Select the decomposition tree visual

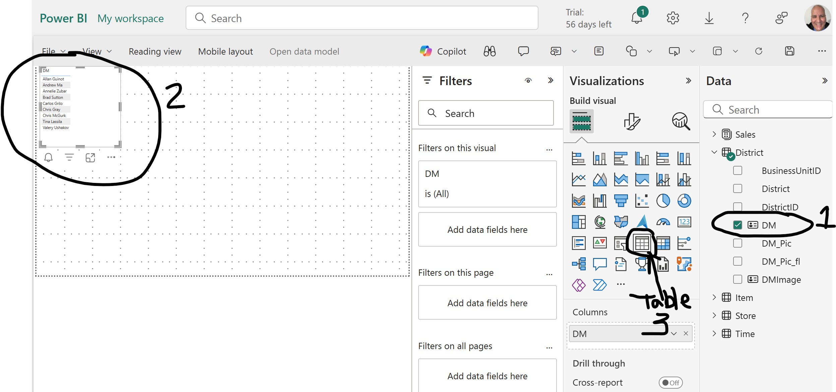(x=579, y=264)
